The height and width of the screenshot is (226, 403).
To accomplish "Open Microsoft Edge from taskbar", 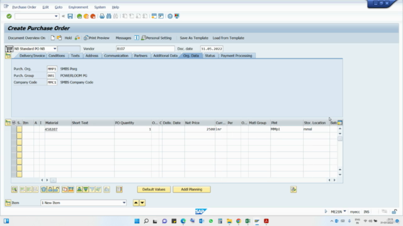I will 183,221.
